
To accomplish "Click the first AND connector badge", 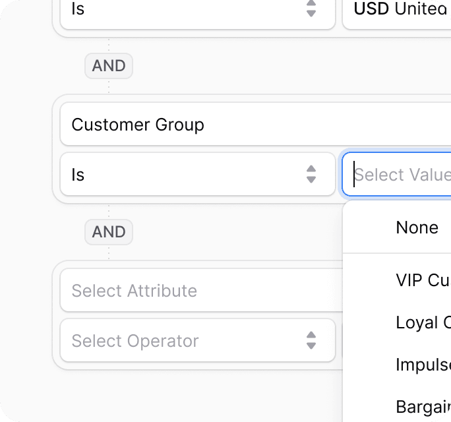I will tap(109, 66).
